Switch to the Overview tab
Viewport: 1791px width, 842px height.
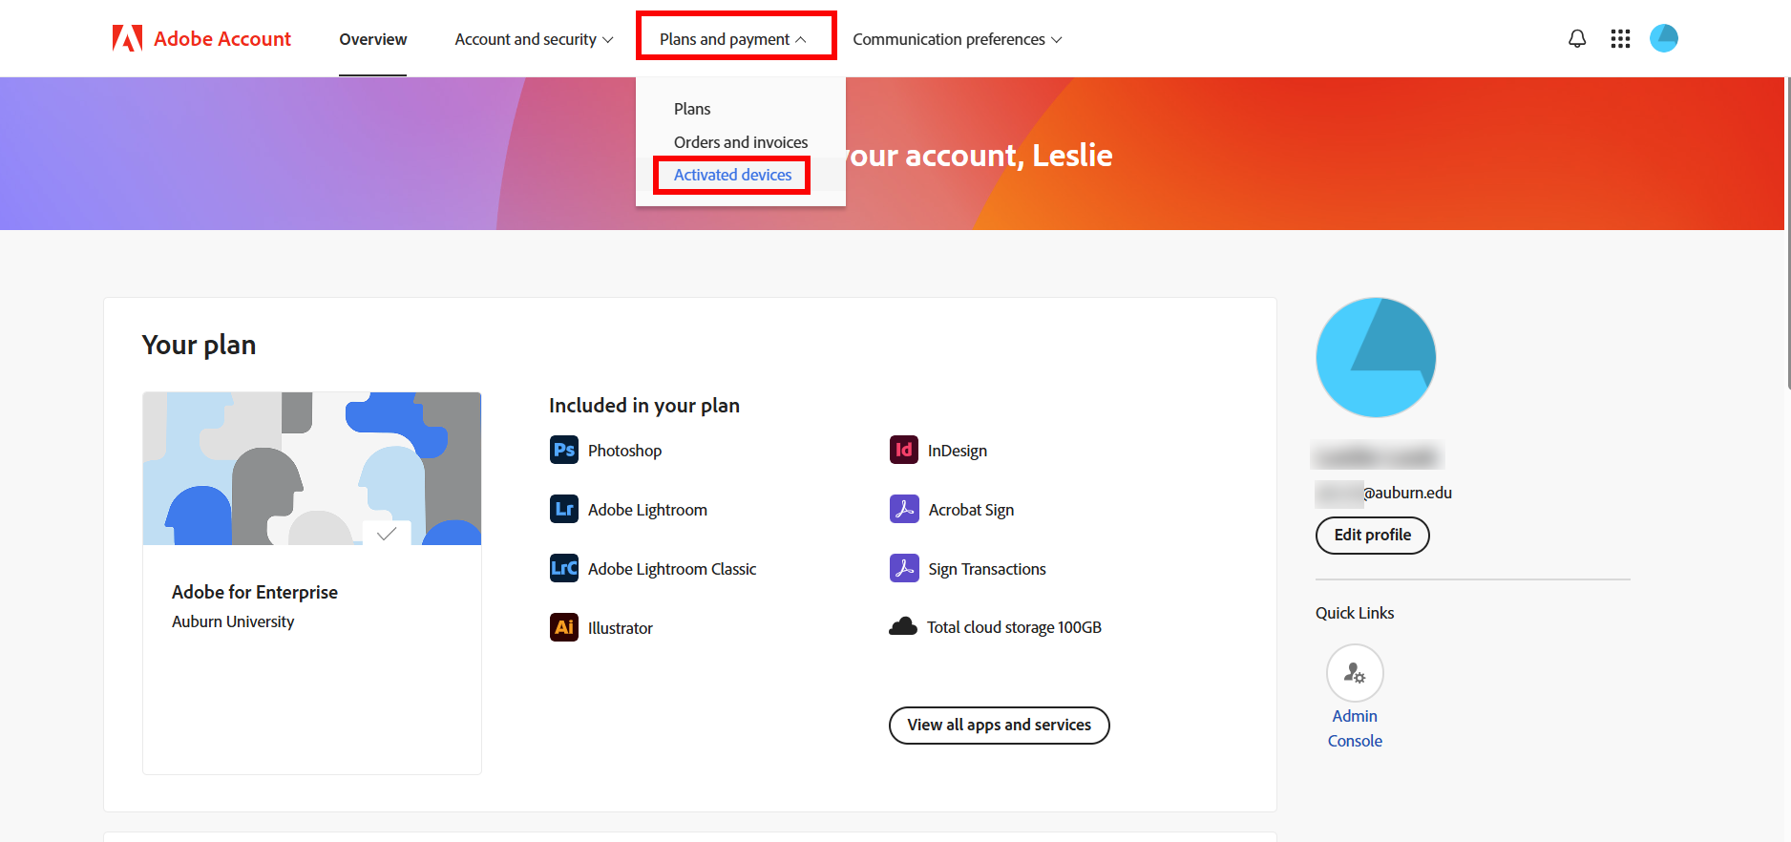[x=372, y=39]
